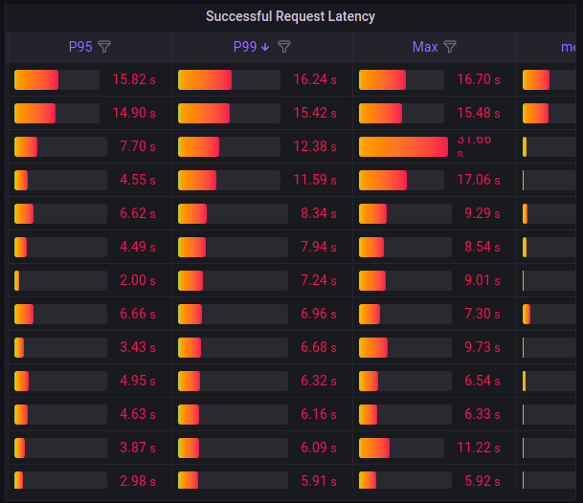Click the P99 column header label
The height and width of the screenshot is (503, 583).
pos(245,47)
